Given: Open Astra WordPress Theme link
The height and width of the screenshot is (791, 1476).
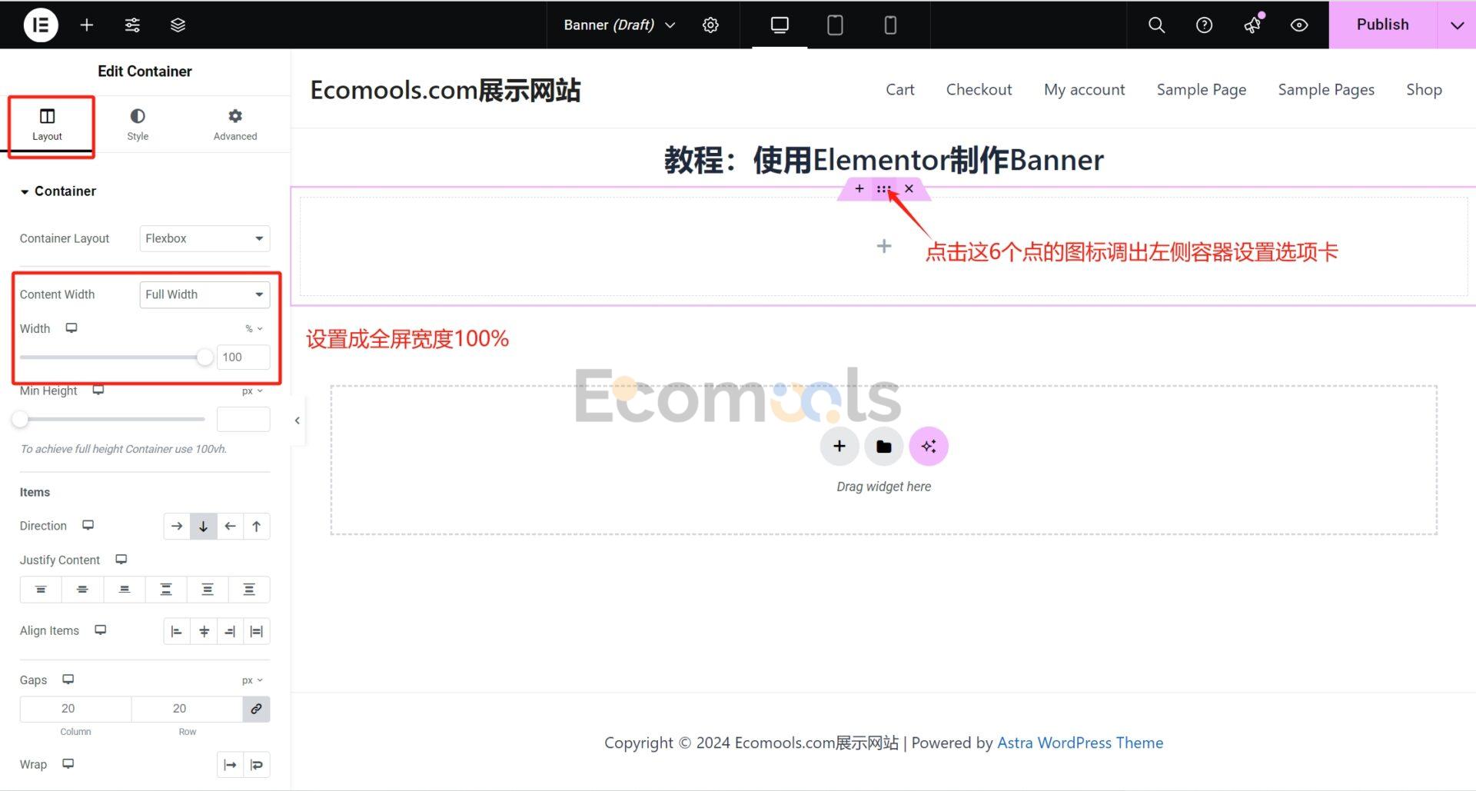Looking at the screenshot, I should pyautogui.click(x=1080, y=743).
